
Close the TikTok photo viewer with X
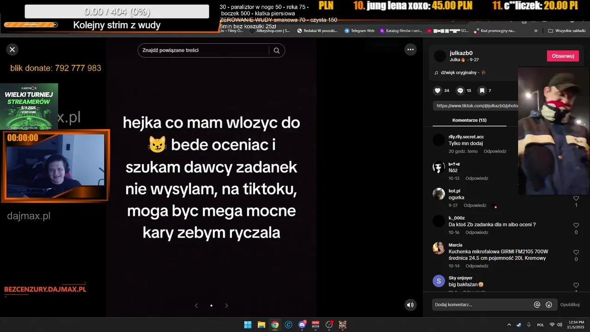[12, 49]
